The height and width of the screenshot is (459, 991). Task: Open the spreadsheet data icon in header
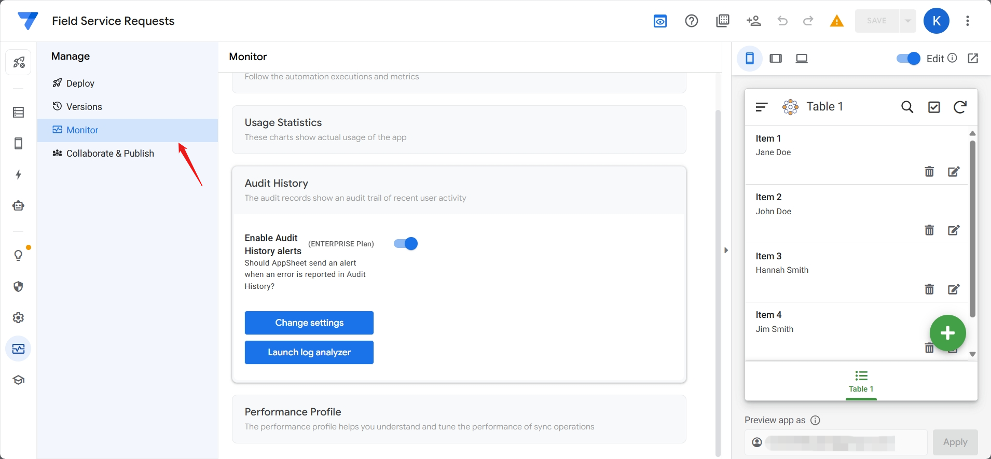[x=722, y=21]
